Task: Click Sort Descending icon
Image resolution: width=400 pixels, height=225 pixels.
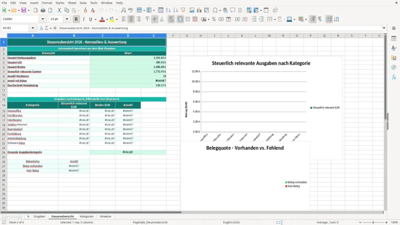Action: pos(175,10)
